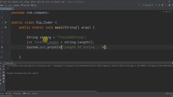173x97 pixels.
Task: Open the Terminal tool window
Action: (x=27, y=93)
